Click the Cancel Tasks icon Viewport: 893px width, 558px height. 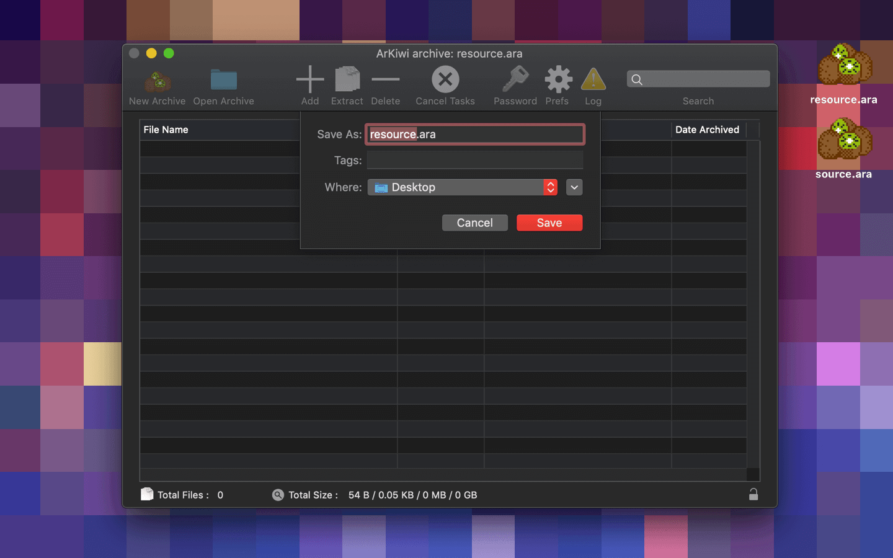pyautogui.click(x=445, y=80)
